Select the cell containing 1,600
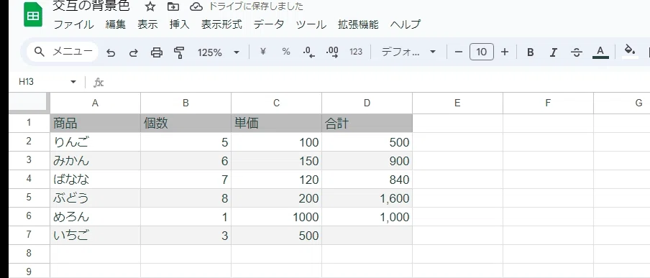Viewport: 650px width, 278px height. pyautogui.click(x=367, y=198)
